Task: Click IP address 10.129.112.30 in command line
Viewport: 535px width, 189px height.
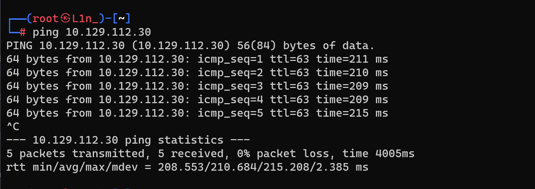Action: [108, 32]
